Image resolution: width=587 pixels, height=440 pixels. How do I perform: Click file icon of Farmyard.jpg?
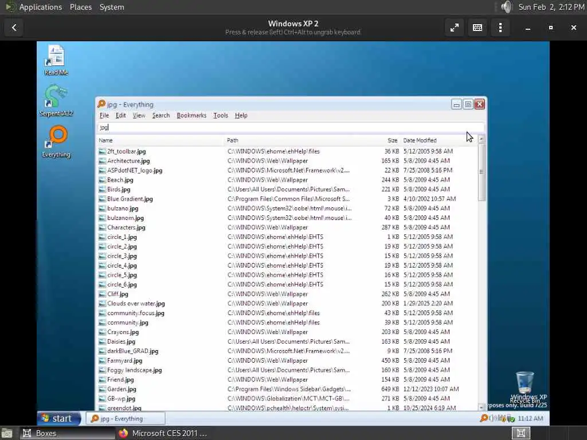pyautogui.click(x=102, y=361)
